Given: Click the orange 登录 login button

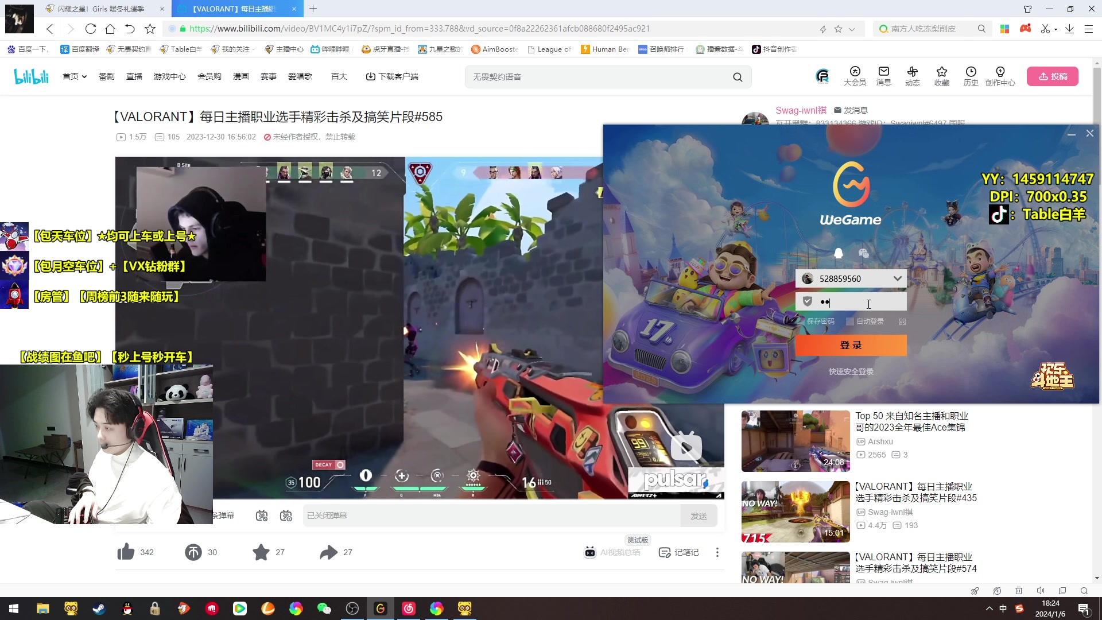Looking at the screenshot, I should coord(851,345).
